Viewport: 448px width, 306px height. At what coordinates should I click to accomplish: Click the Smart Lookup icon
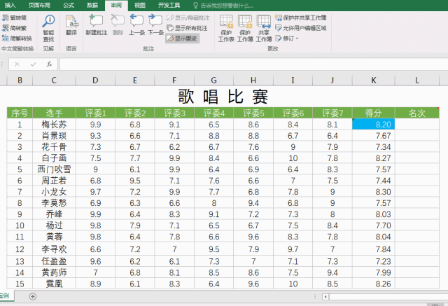[x=48, y=28]
